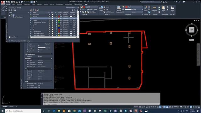Image resolution: width=201 pixels, height=113 pixels.
Task: Toggle on/off bulb for layer 1-Hatch
Action: pos(49,24)
